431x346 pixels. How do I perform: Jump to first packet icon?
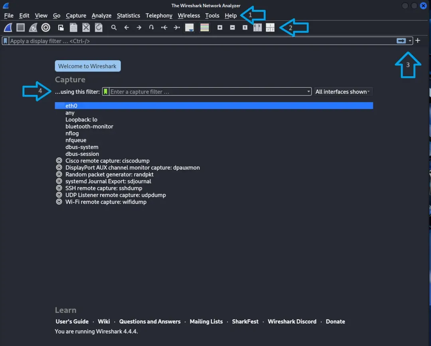coord(164,28)
